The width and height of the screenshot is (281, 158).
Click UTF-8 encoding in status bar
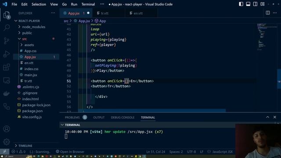(x=191, y=152)
